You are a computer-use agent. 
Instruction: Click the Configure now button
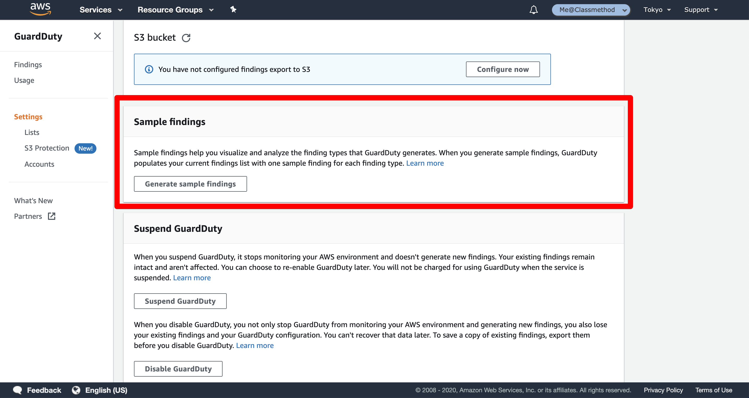503,70
